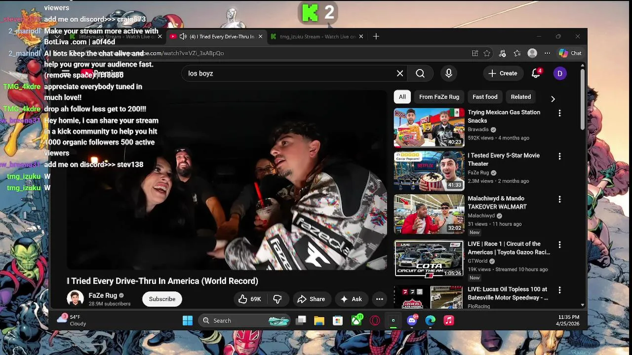Open the GTWorld channel name
The width and height of the screenshot is (632, 355).
point(477,261)
